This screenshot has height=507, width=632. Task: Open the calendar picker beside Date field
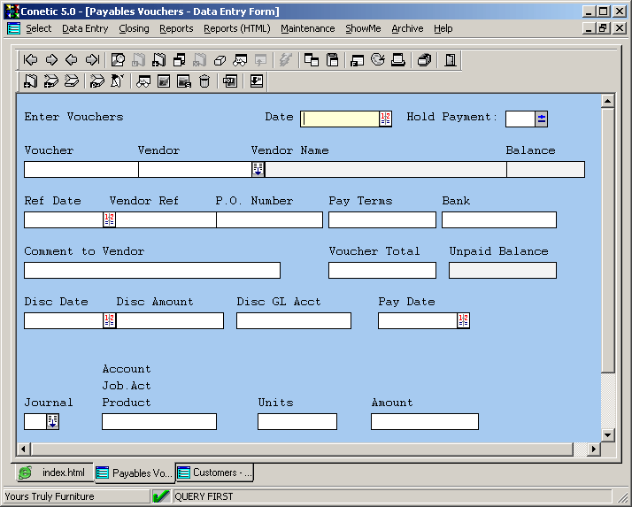(x=385, y=119)
